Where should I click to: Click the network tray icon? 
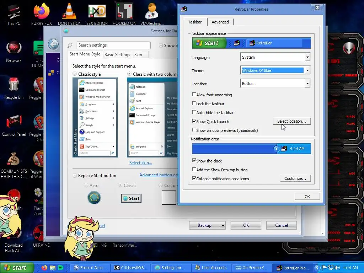(x=331, y=268)
